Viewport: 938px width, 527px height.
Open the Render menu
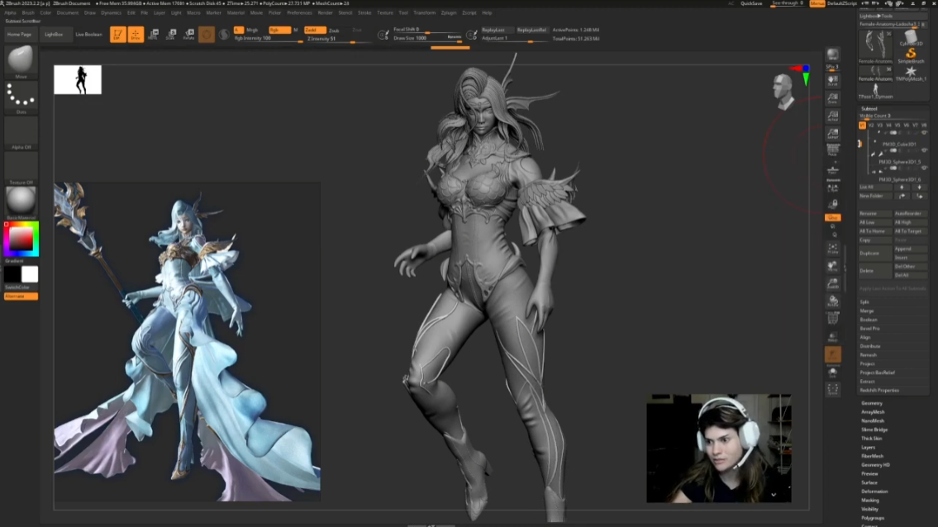(x=325, y=12)
